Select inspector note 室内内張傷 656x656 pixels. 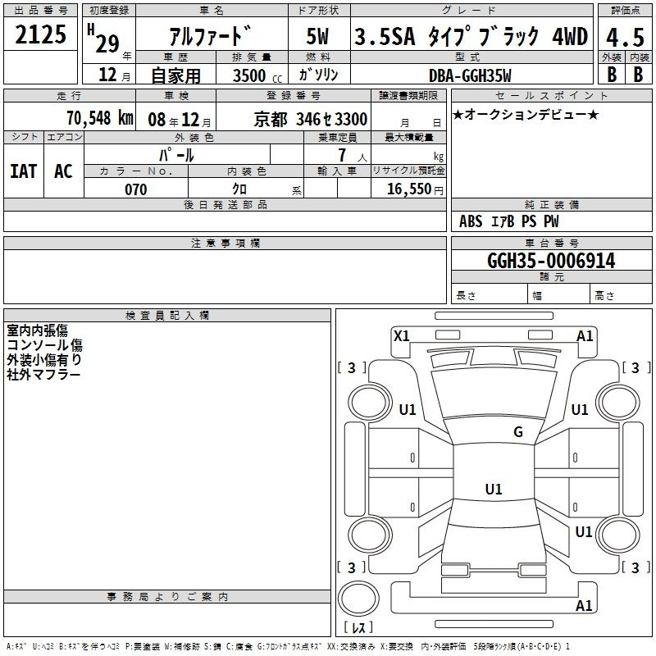click(x=37, y=330)
